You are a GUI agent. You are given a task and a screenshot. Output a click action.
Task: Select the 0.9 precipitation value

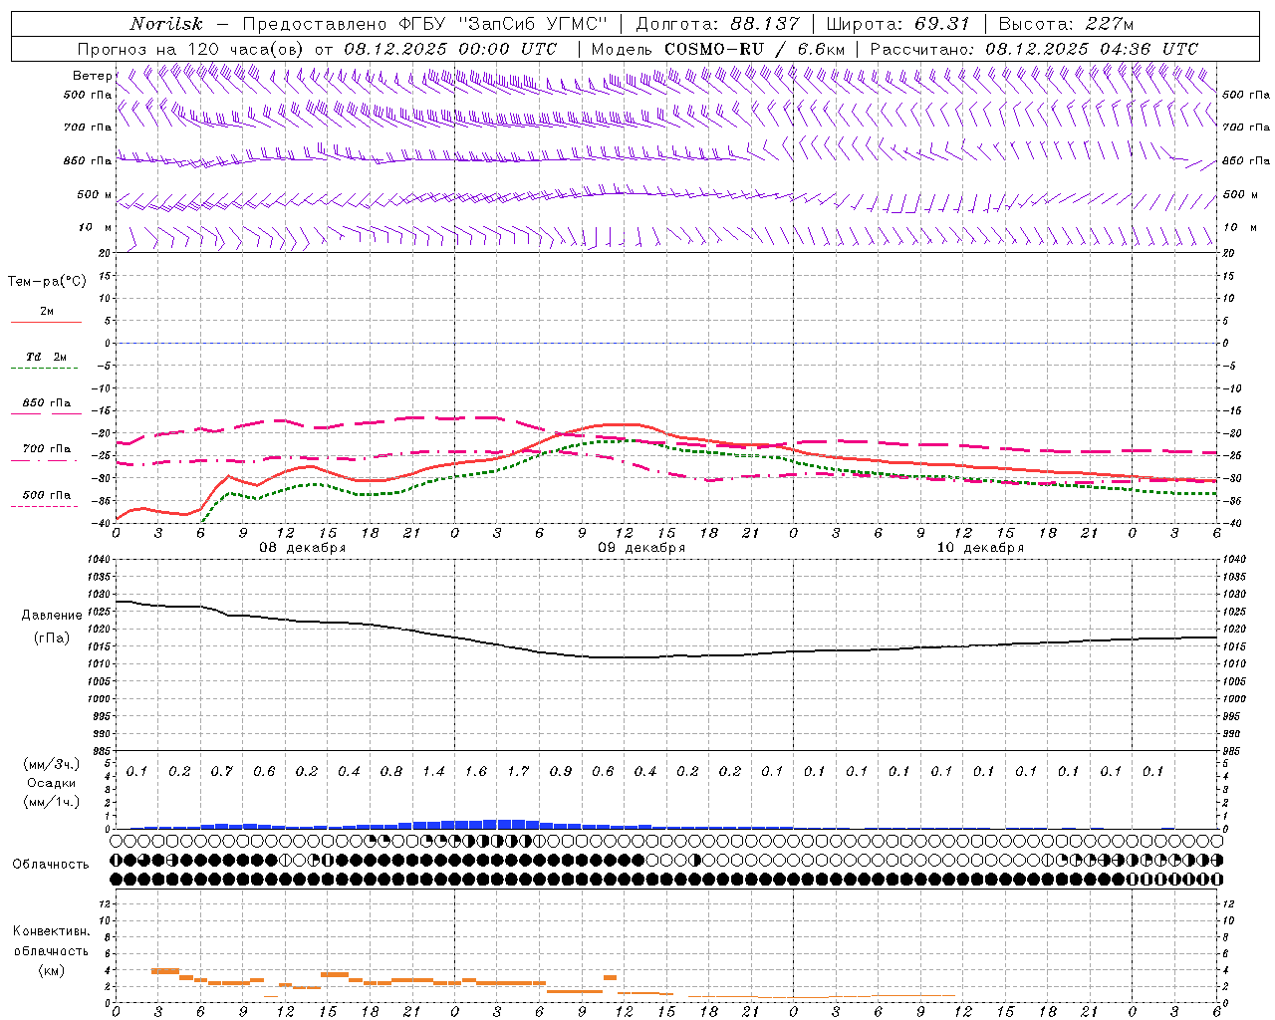pyautogui.click(x=561, y=772)
